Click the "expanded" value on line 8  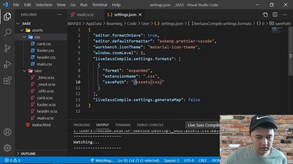138,71
